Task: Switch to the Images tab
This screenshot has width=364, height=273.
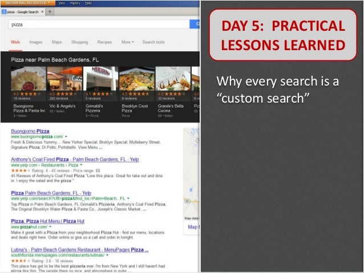Action: (36, 42)
